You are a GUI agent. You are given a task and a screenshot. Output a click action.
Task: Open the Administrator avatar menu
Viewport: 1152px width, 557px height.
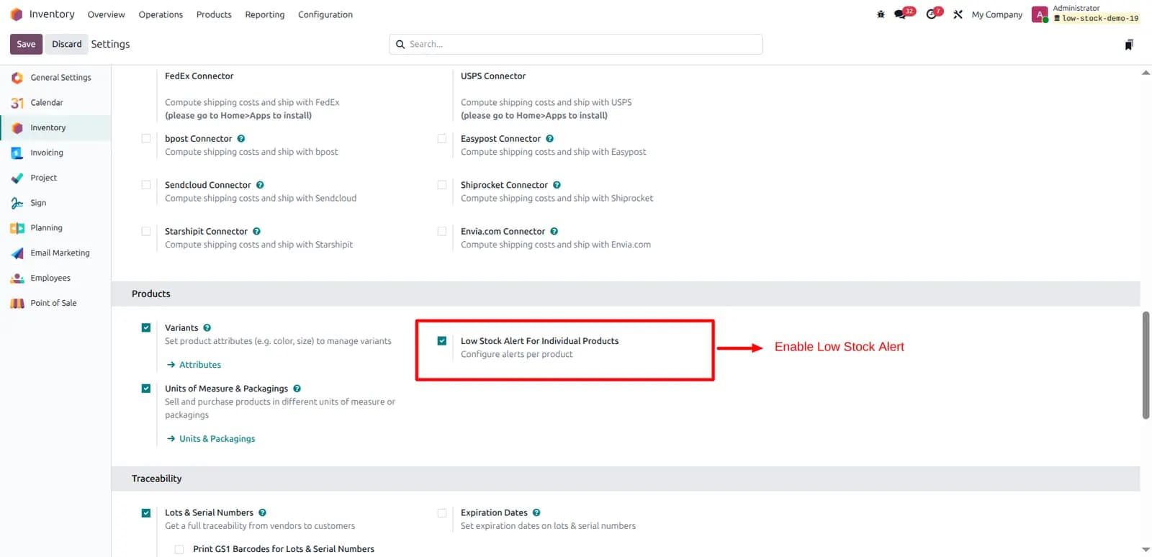1040,14
